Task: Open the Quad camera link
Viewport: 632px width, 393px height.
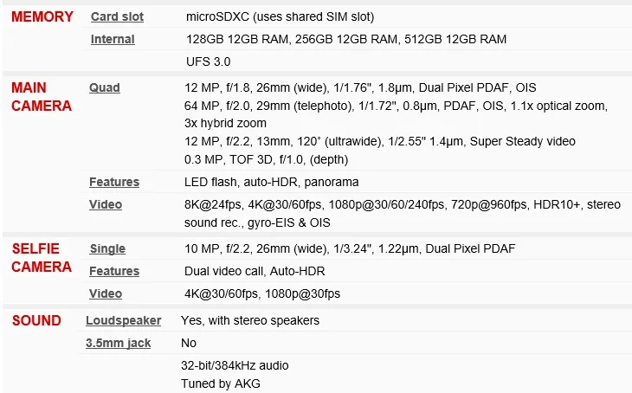Action: [105, 87]
